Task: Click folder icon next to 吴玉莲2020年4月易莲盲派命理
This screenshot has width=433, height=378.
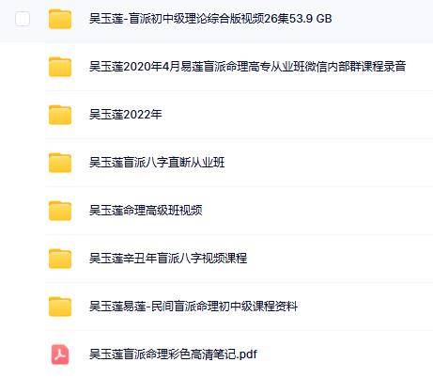Action: (x=60, y=67)
